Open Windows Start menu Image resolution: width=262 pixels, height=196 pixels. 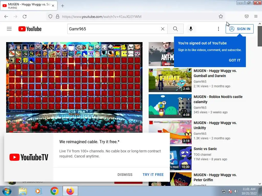(x=7, y=191)
